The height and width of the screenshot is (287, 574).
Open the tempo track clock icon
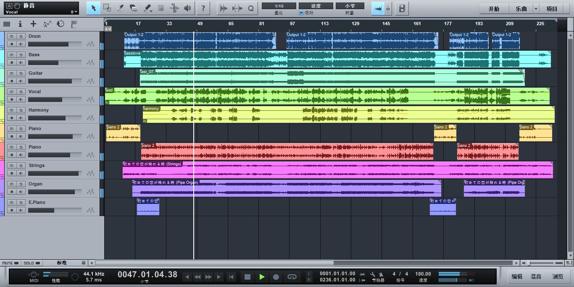pos(61,24)
